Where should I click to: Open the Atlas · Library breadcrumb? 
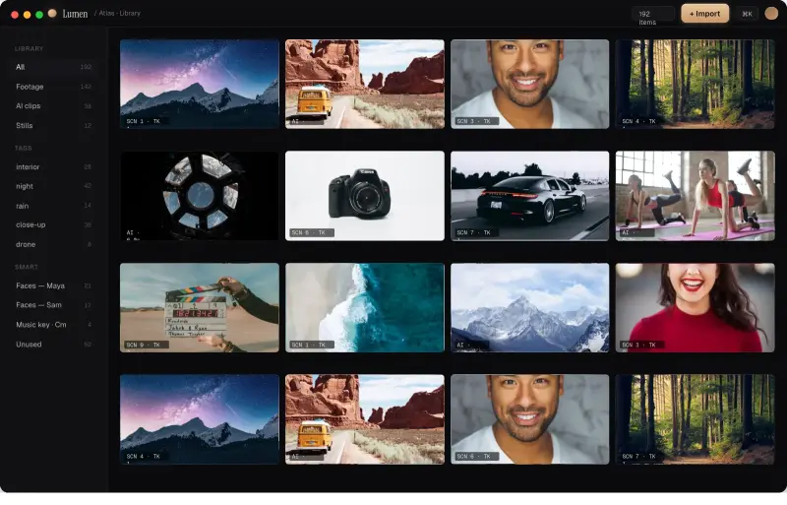point(119,13)
